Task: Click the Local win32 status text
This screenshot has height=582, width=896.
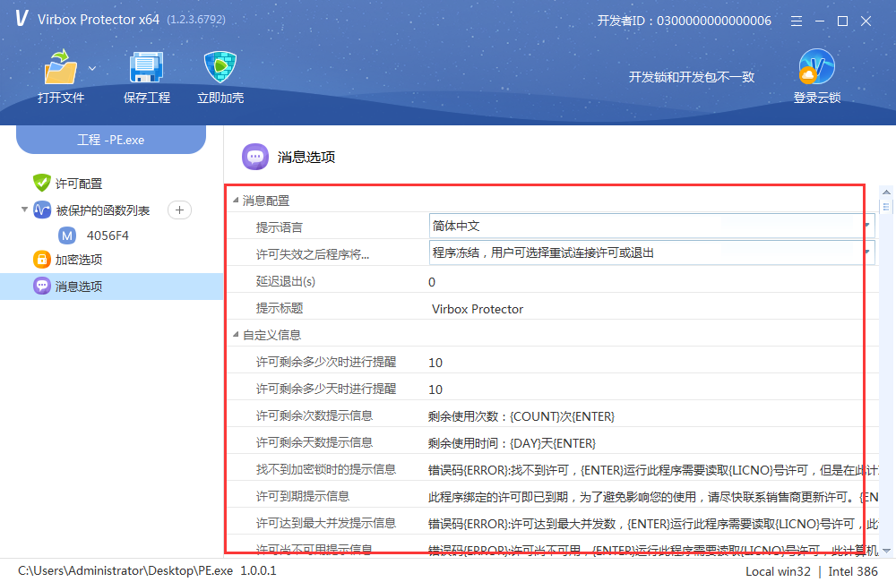Action: (778, 571)
